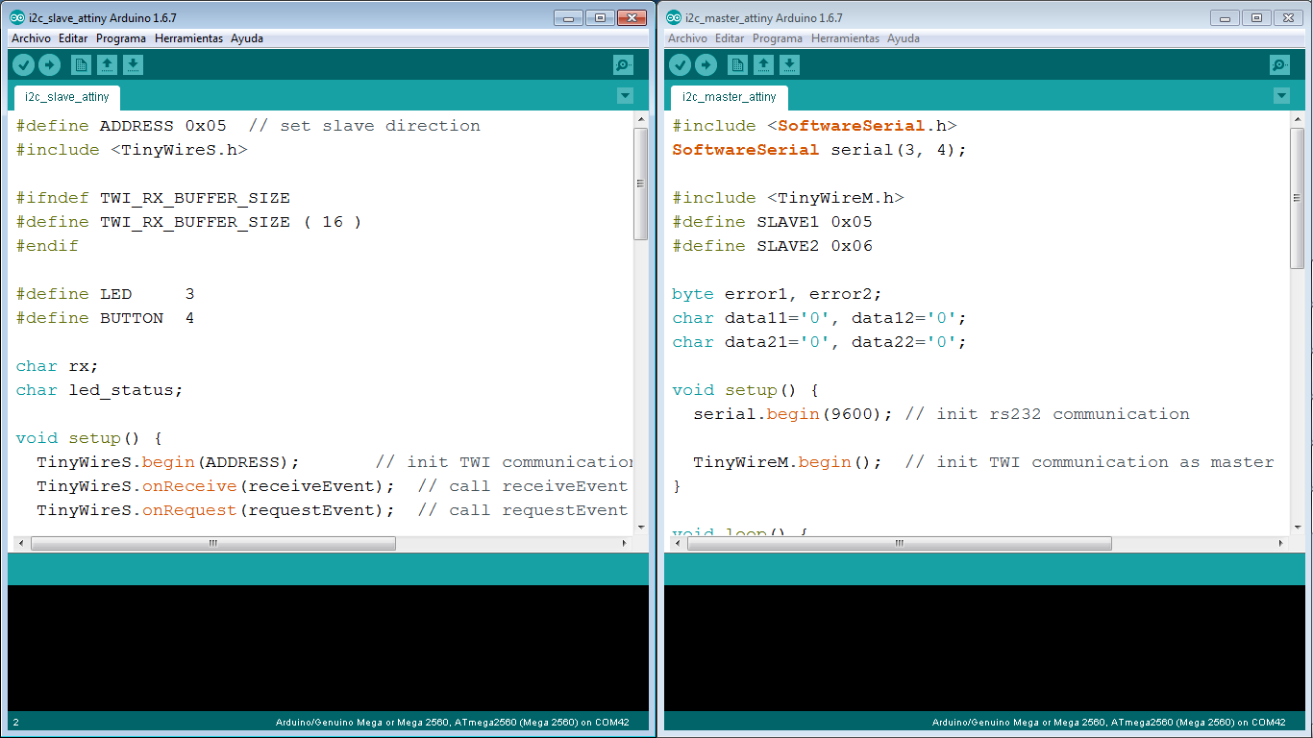Viewport: 1313px width, 738px height.
Task: Upload sketch in i2c_slave_attiny window
Action: (50, 64)
